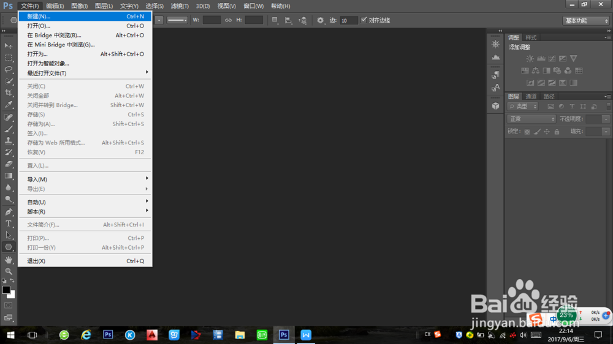Toggle lock image pixels brush icon
Screen dimensions: 613x344
[537, 132]
